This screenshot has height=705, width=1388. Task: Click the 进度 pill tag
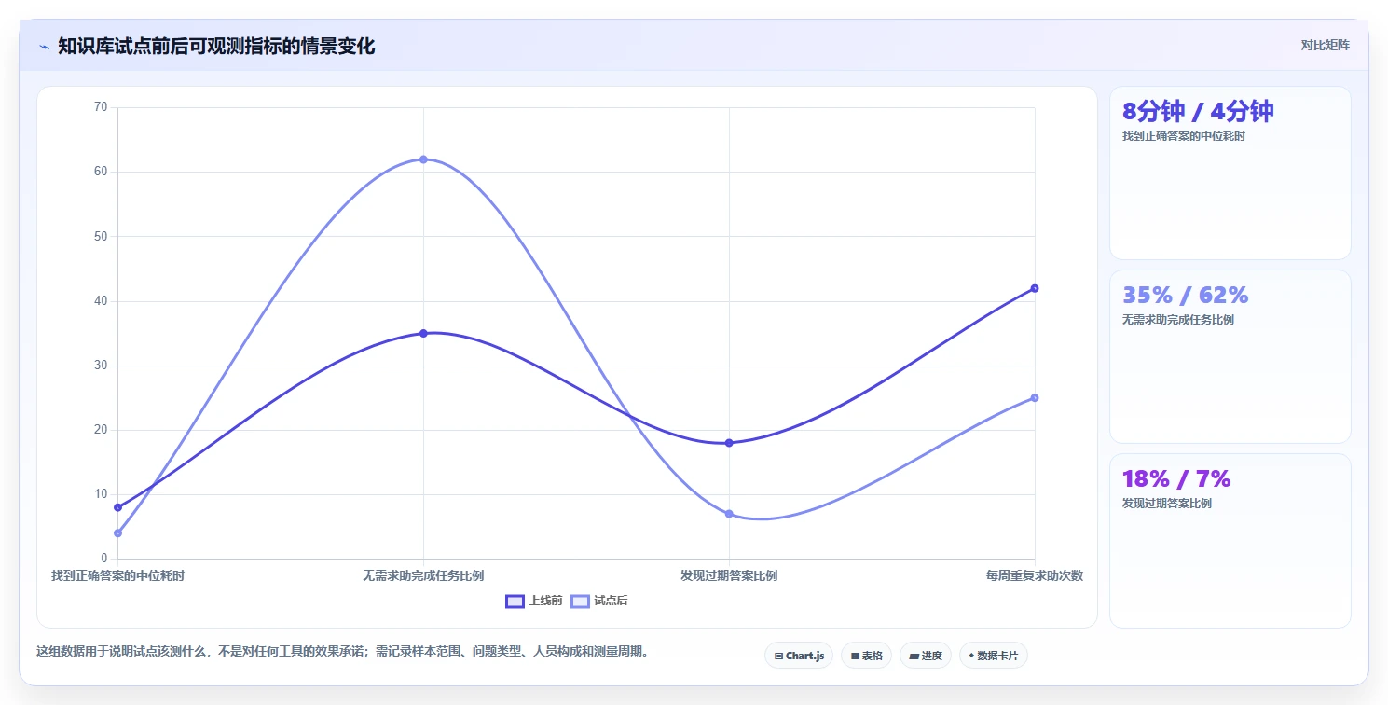click(x=926, y=656)
